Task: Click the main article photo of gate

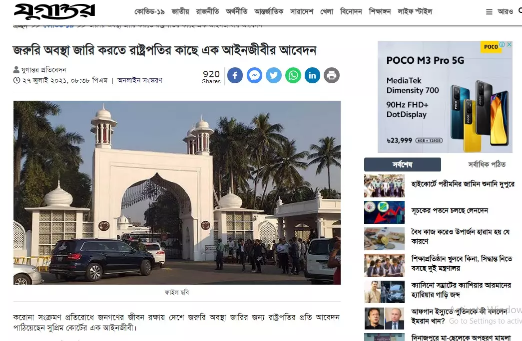Action: click(177, 192)
